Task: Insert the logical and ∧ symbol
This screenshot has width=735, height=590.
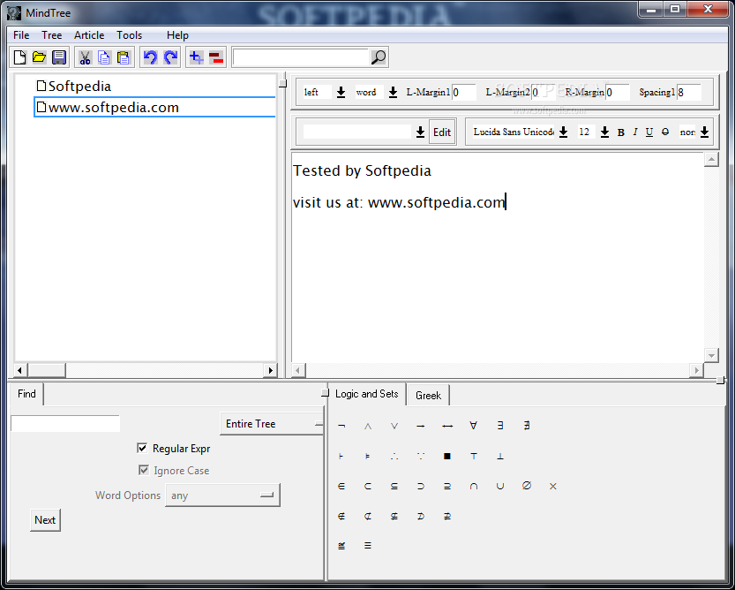Action: (x=367, y=426)
